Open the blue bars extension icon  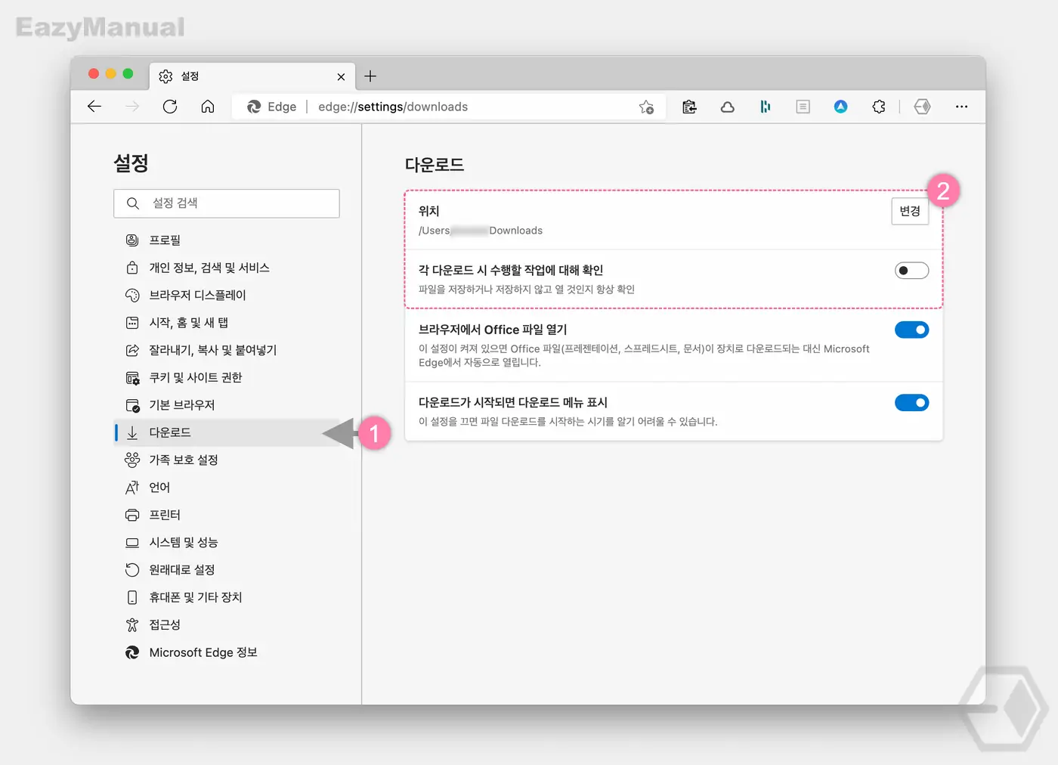click(765, 107)
